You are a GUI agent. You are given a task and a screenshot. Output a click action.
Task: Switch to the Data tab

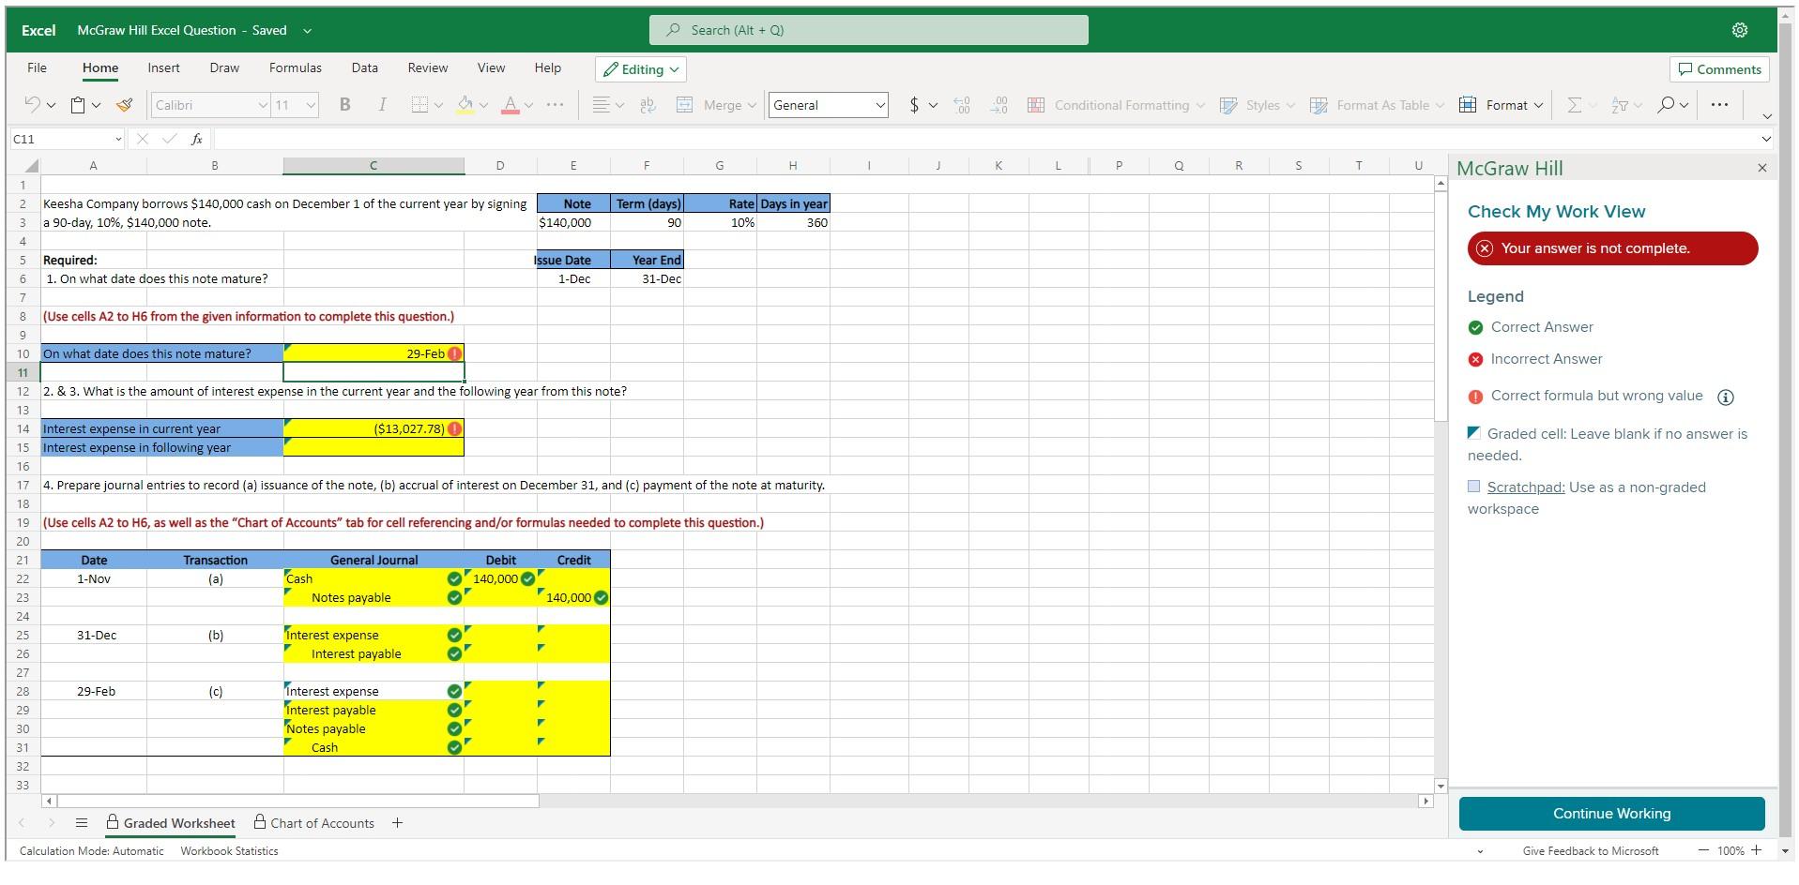(365, 67)
